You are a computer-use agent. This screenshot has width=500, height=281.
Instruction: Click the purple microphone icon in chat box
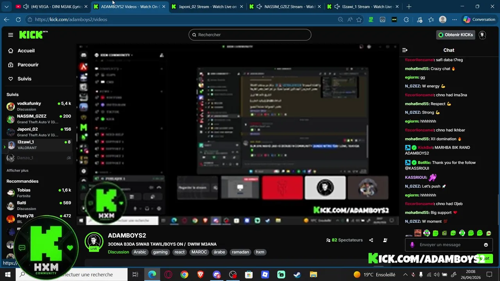[412, 245]
